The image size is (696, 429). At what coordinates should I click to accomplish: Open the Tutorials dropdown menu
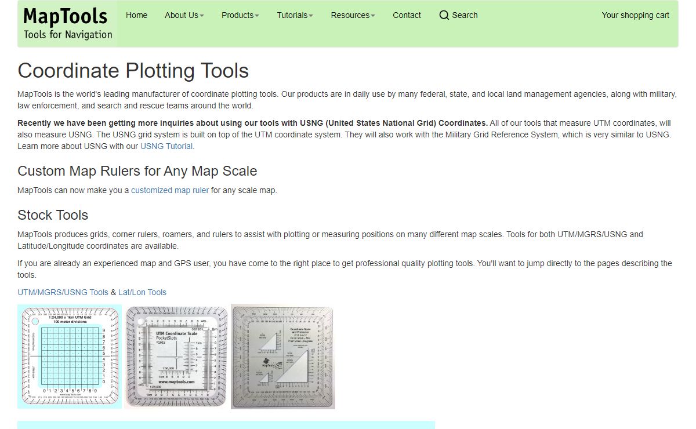click(x=295, y=15)
